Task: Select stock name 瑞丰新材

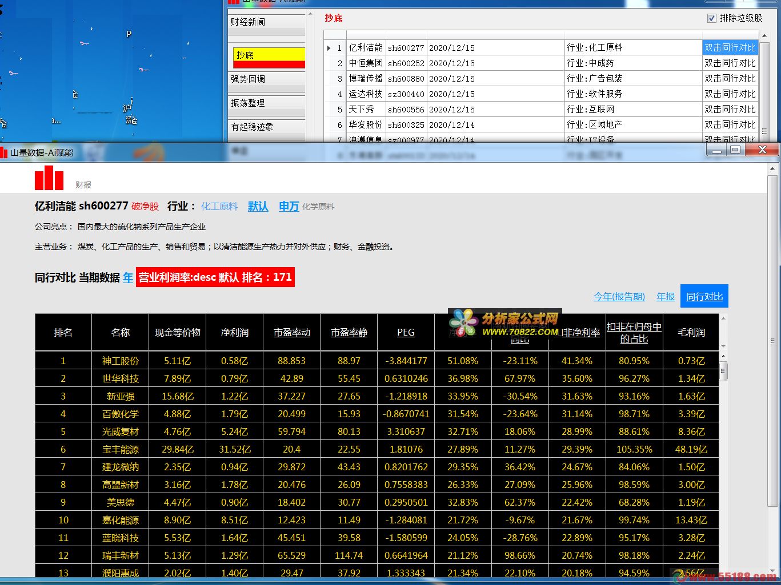Action: point(121,555)
